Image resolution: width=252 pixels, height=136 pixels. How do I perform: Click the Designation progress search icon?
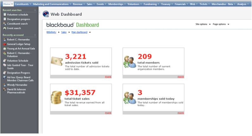point(5,19)
